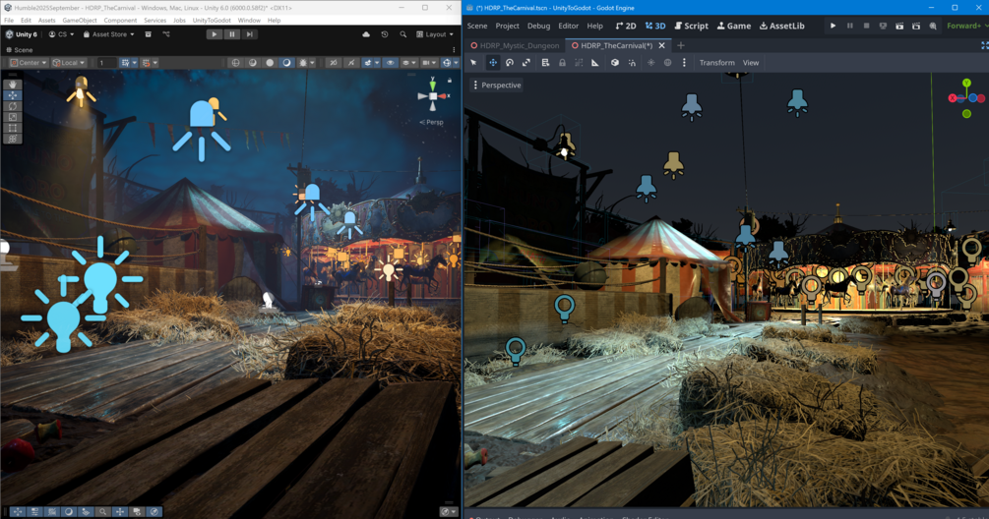
Task: Click Godot movie maker mode icon
Action: pyautogui.click(x=933, y=26)
